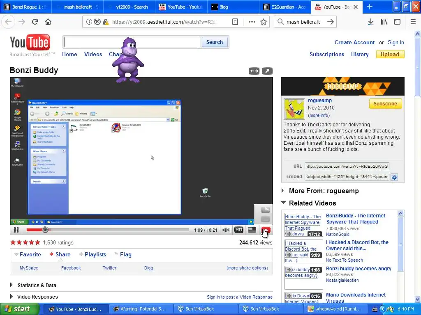The width and height of the screenshot is (421, 315).
Task: Go back with the browser back arrow
Action: 8,22
